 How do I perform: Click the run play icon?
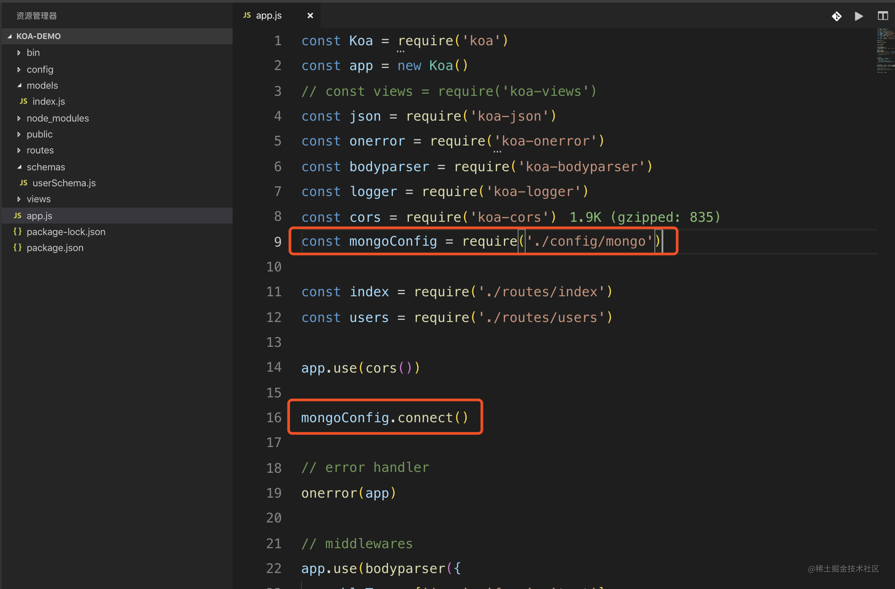click(x=859, y=16)
